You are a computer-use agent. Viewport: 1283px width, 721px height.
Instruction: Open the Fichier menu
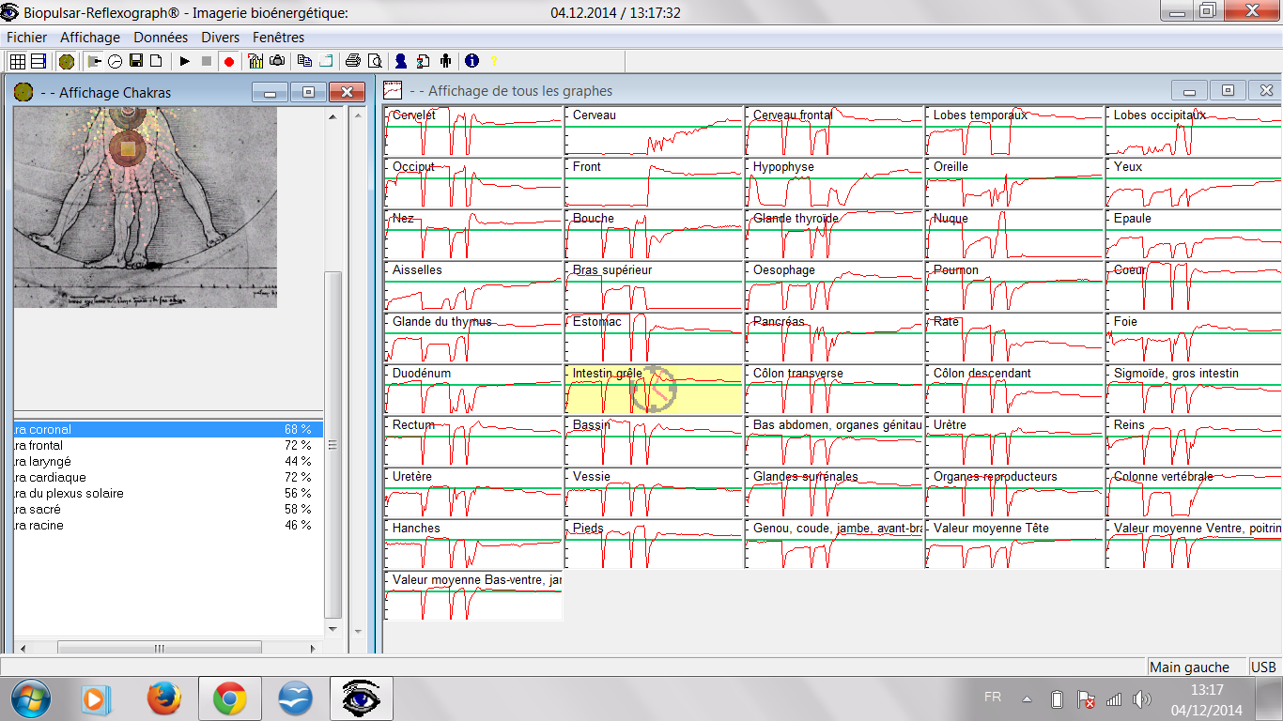26,38
